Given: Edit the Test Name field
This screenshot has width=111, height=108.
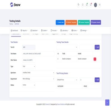Looking at the screenshot, I should pos(38,54).
